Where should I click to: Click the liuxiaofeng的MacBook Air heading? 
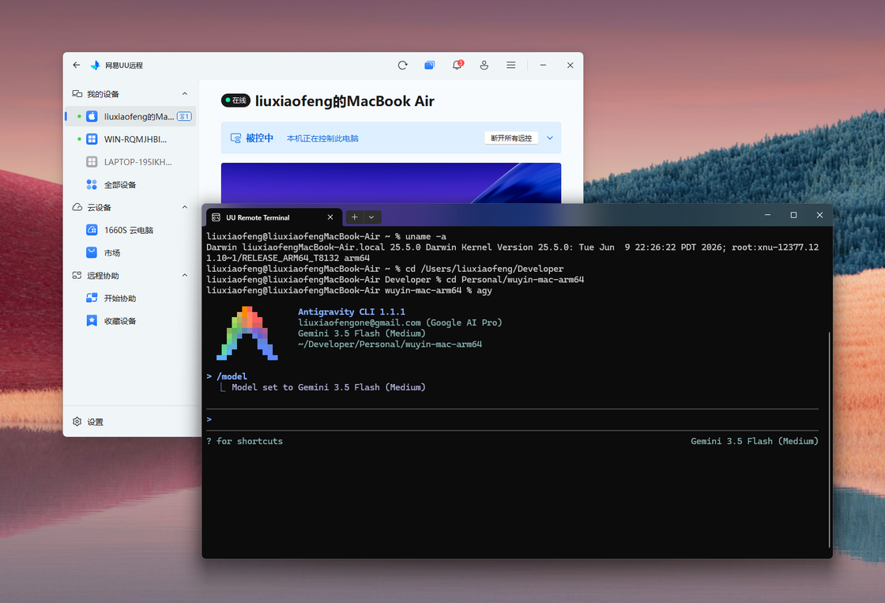pyautogui.click(x=345, y=101)
